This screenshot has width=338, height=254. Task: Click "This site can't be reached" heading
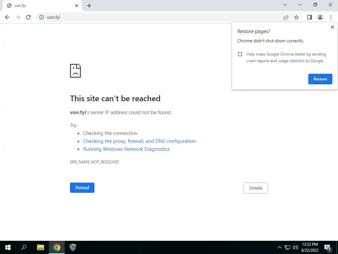point(115,99)
